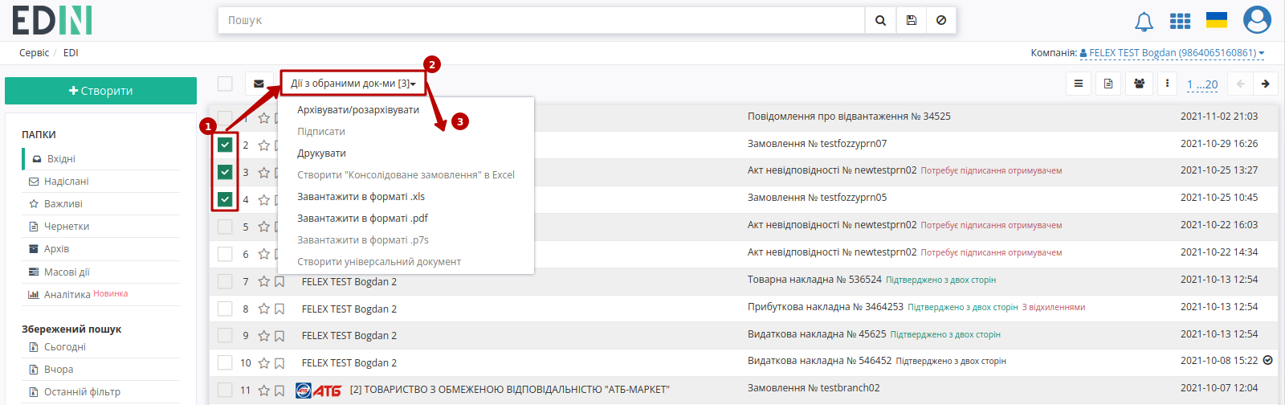The height and width of the screenshot is (405, 1285).
Task: Switch to the list view (three-lines) icon
Action: (1078, 84)
